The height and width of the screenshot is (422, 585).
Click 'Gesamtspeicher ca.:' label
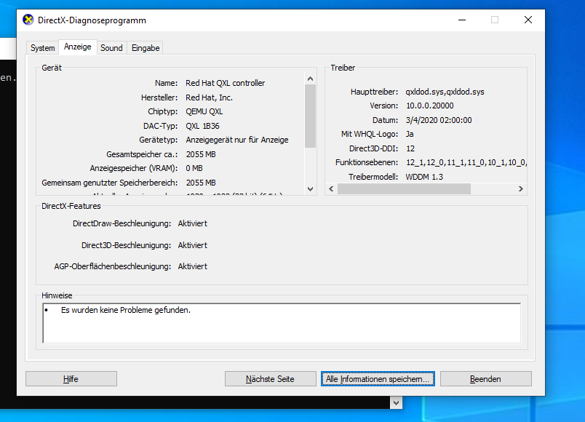[x=142, y=154]
